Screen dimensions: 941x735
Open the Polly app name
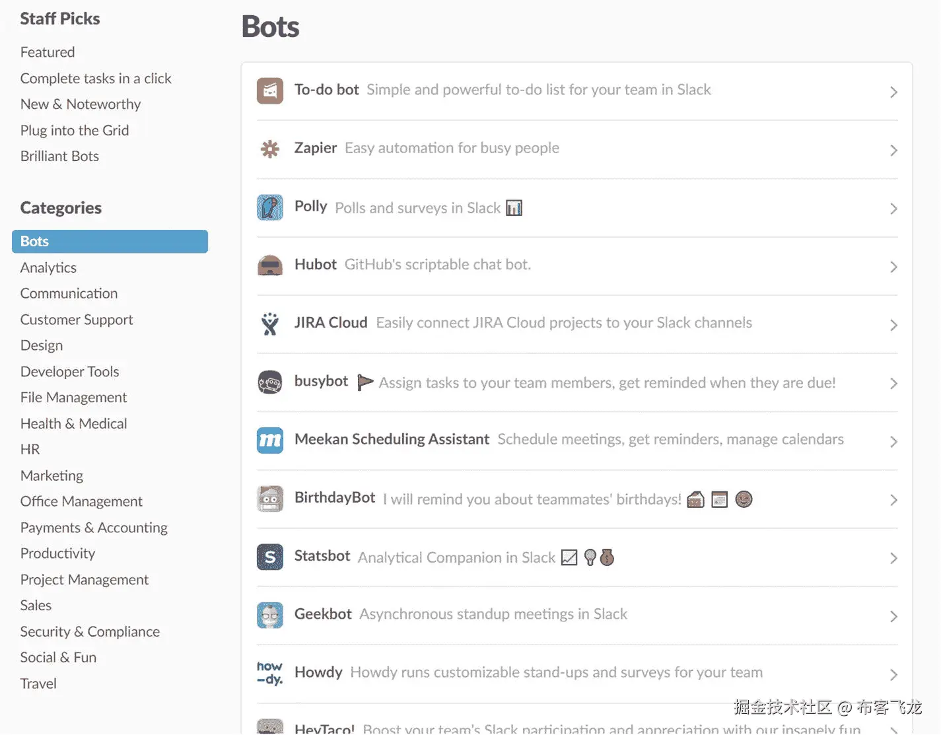click(310, 206)
